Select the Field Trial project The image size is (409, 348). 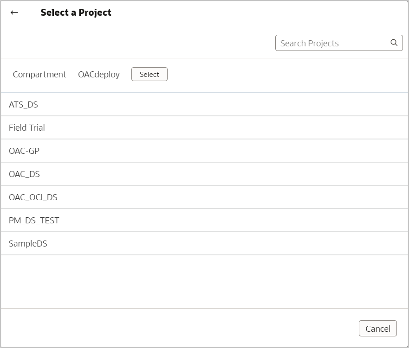(x=27, y=128)
